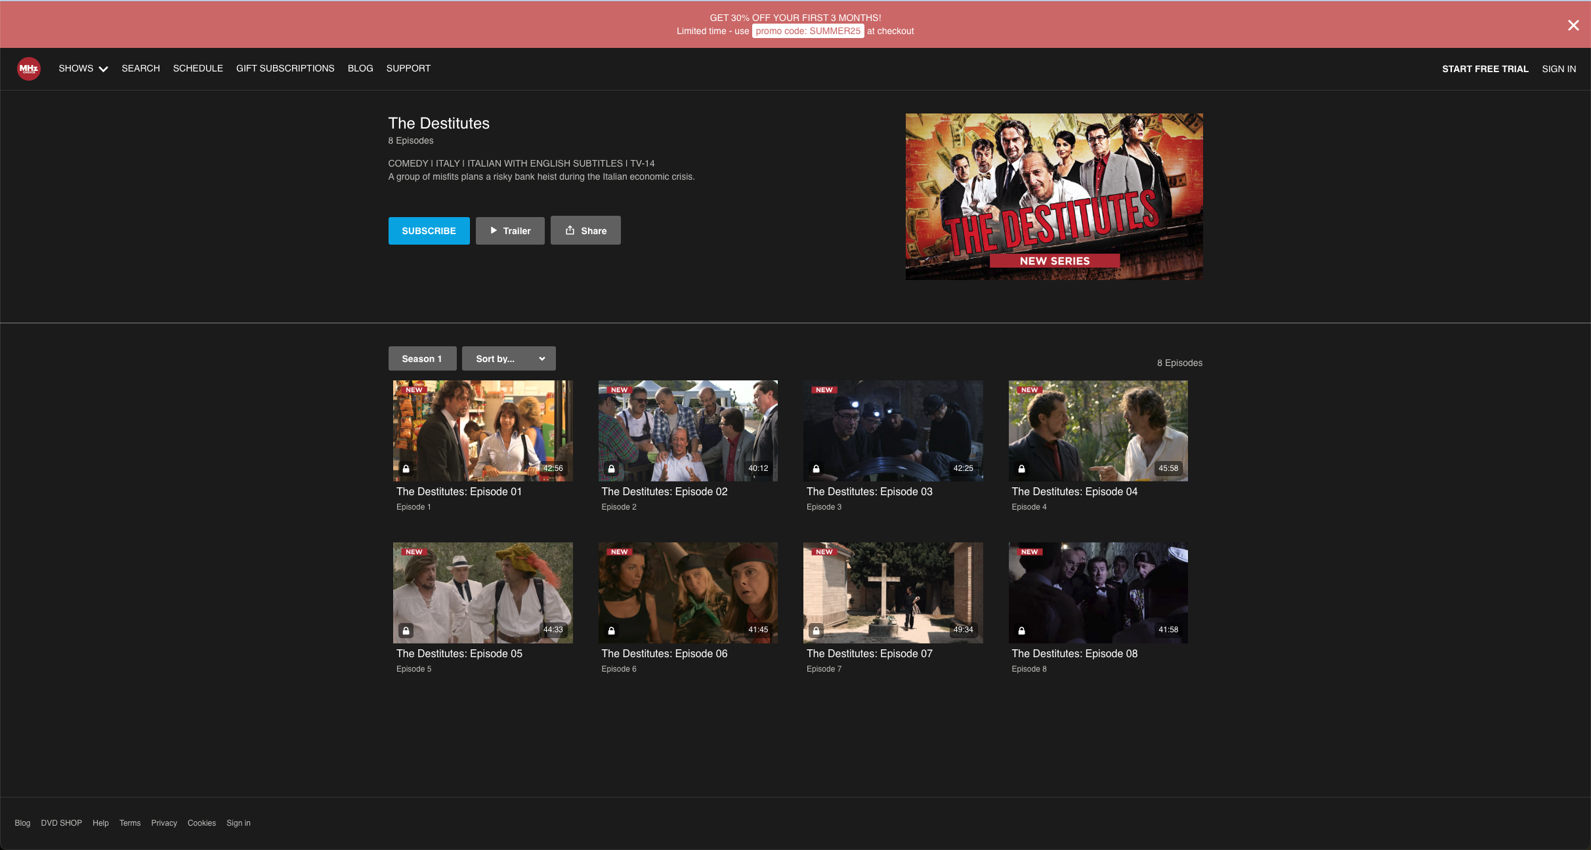Go to SCHEDULE in navigation

tap(198, 68)
